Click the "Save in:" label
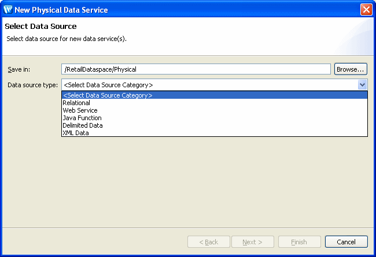Viewport: 376px width, 257px height. (x=19, y=69)
